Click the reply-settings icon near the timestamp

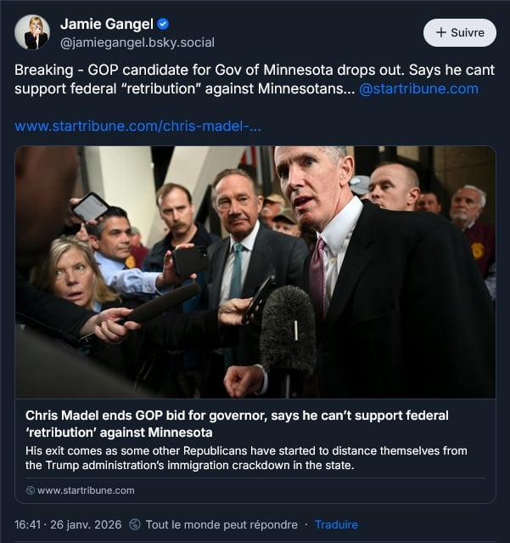(x=135, y=524)
